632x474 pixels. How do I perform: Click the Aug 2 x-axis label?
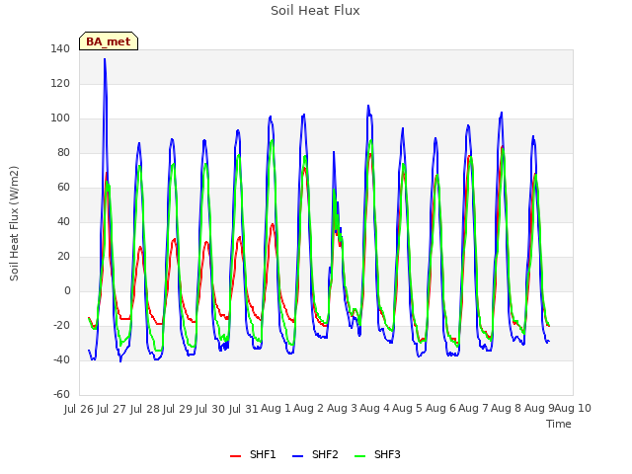tap(309, 409)
